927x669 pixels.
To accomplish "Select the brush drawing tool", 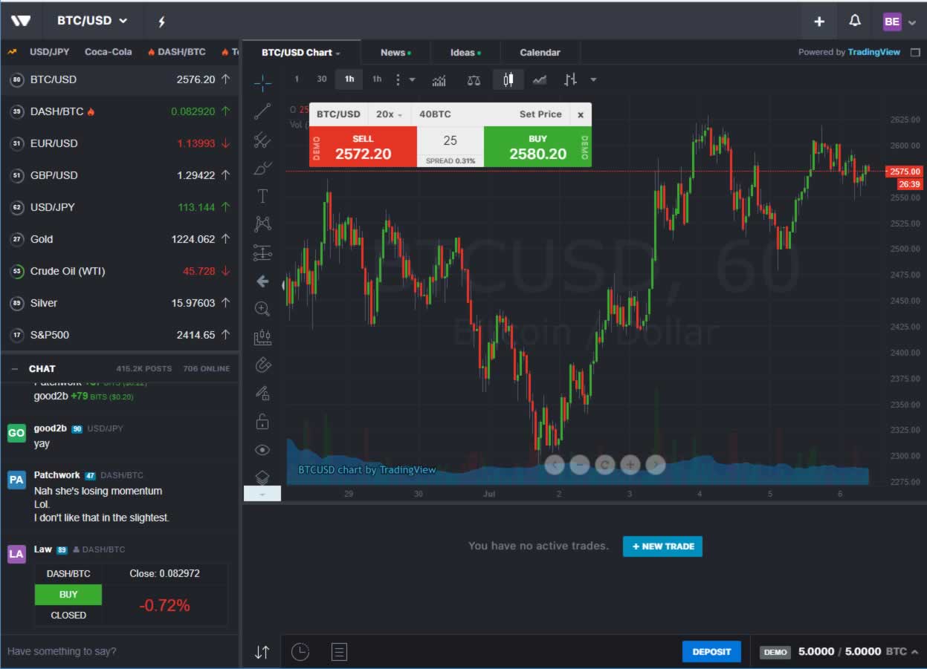I will [262, 168].
